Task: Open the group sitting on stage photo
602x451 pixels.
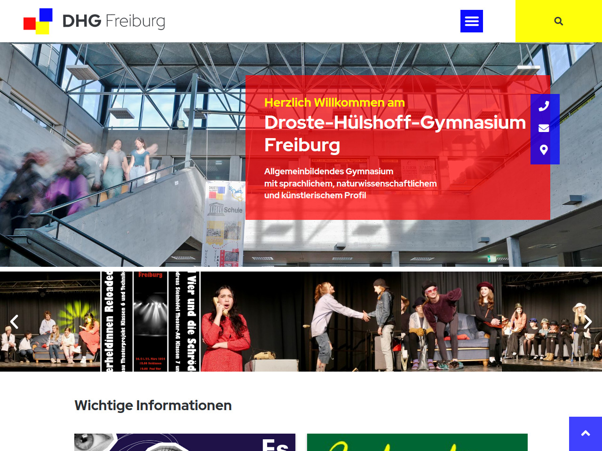Action: point(552,322)
